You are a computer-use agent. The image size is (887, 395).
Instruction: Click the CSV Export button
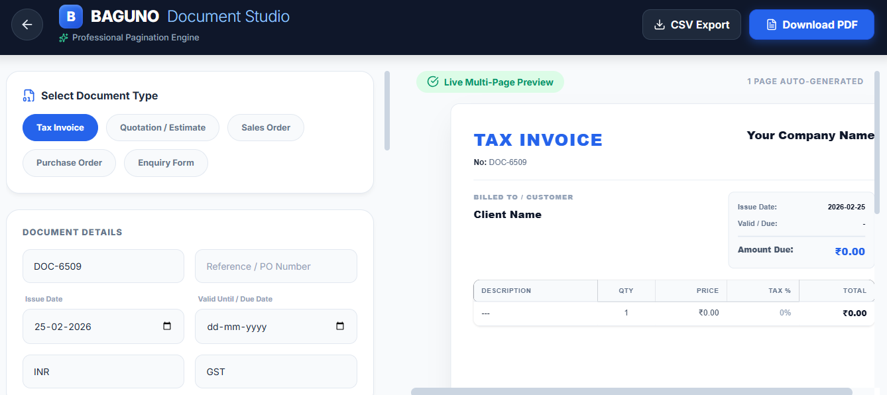(x=691, y=24)
